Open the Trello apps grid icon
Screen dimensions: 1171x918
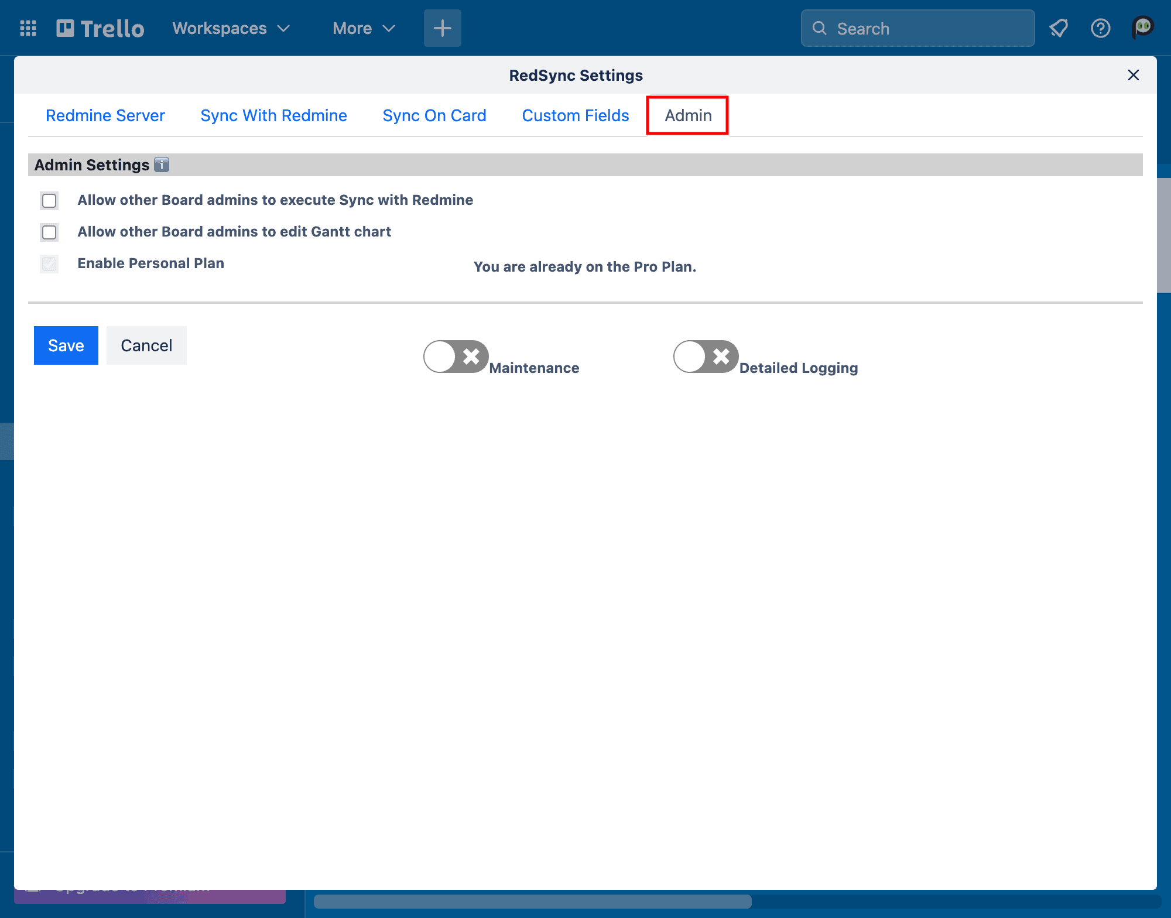click(27, 28)
